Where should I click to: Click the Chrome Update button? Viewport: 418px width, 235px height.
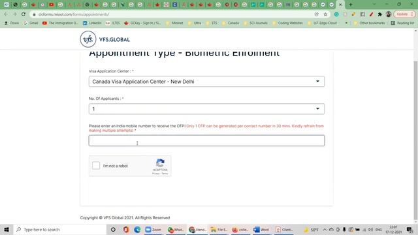coord(404,14)
